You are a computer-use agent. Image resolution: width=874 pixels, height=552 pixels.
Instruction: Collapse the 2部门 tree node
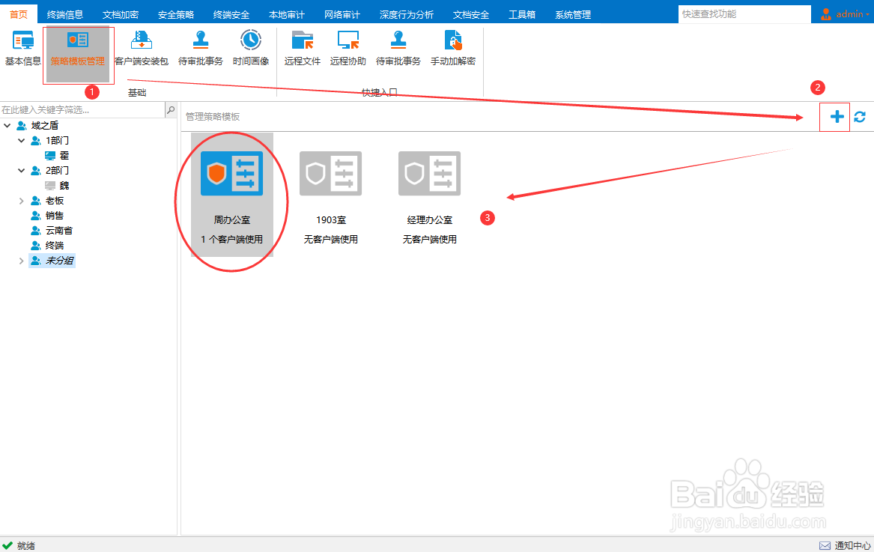(21, 171)
